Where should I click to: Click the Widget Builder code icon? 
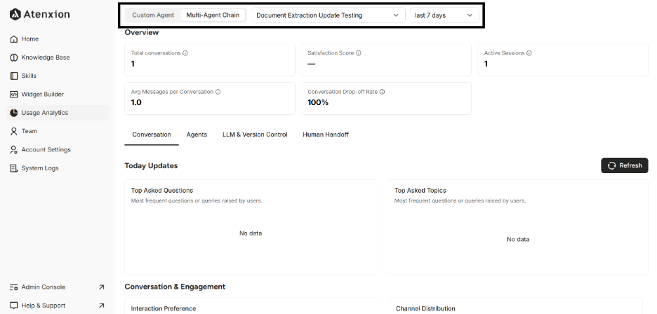pos(13,94)
